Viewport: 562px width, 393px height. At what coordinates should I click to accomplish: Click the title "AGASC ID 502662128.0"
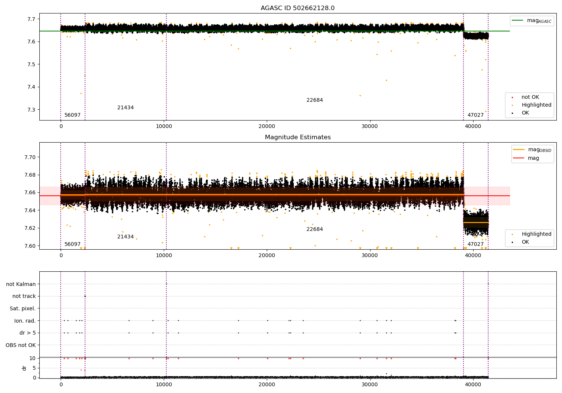point(297,8)
